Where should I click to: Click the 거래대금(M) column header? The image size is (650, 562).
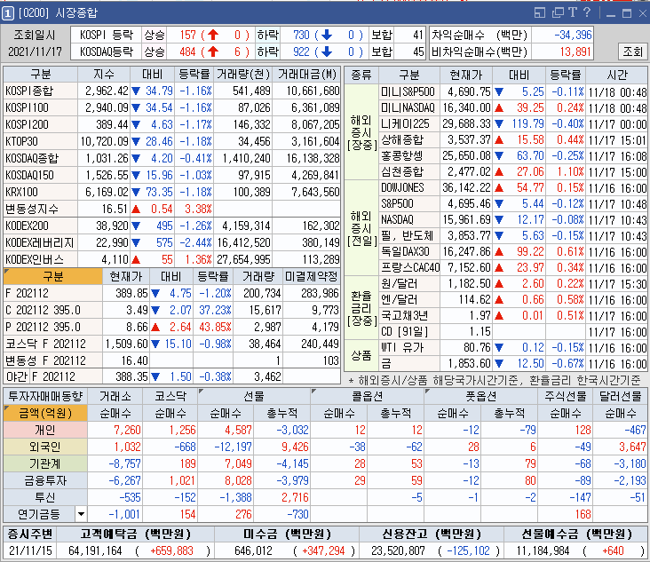pos(306,75)
